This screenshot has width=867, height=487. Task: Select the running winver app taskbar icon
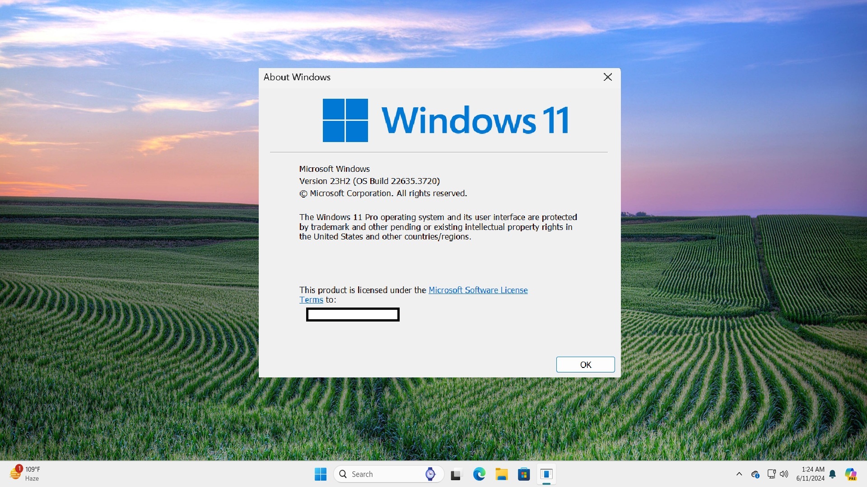(x=546, y=474)
